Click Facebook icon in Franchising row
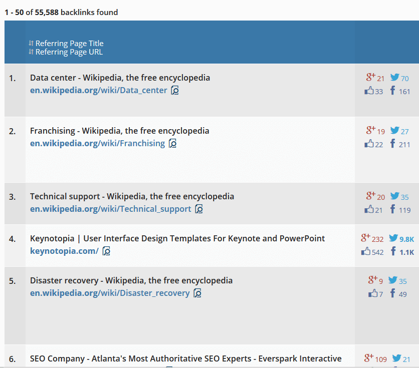 click(392, 143)
